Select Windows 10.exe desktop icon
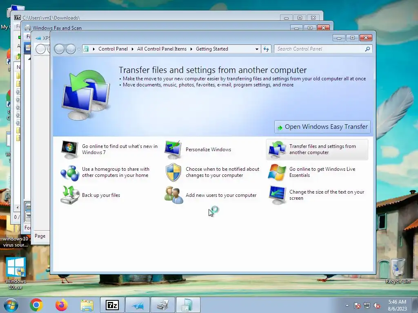The height and width of the screenshot is (313, 418). [x=16, y=273]
